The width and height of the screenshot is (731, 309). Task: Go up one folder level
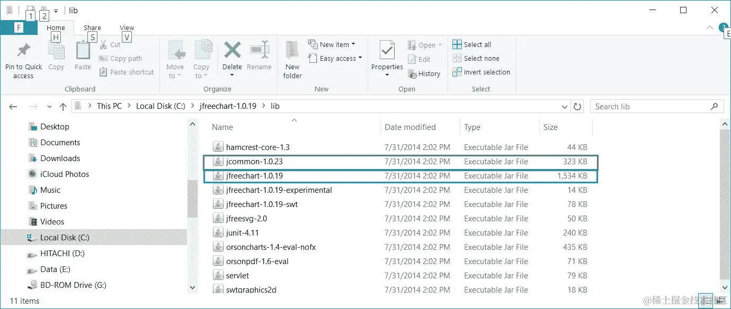pyautogui.click(x=63, y=107)
